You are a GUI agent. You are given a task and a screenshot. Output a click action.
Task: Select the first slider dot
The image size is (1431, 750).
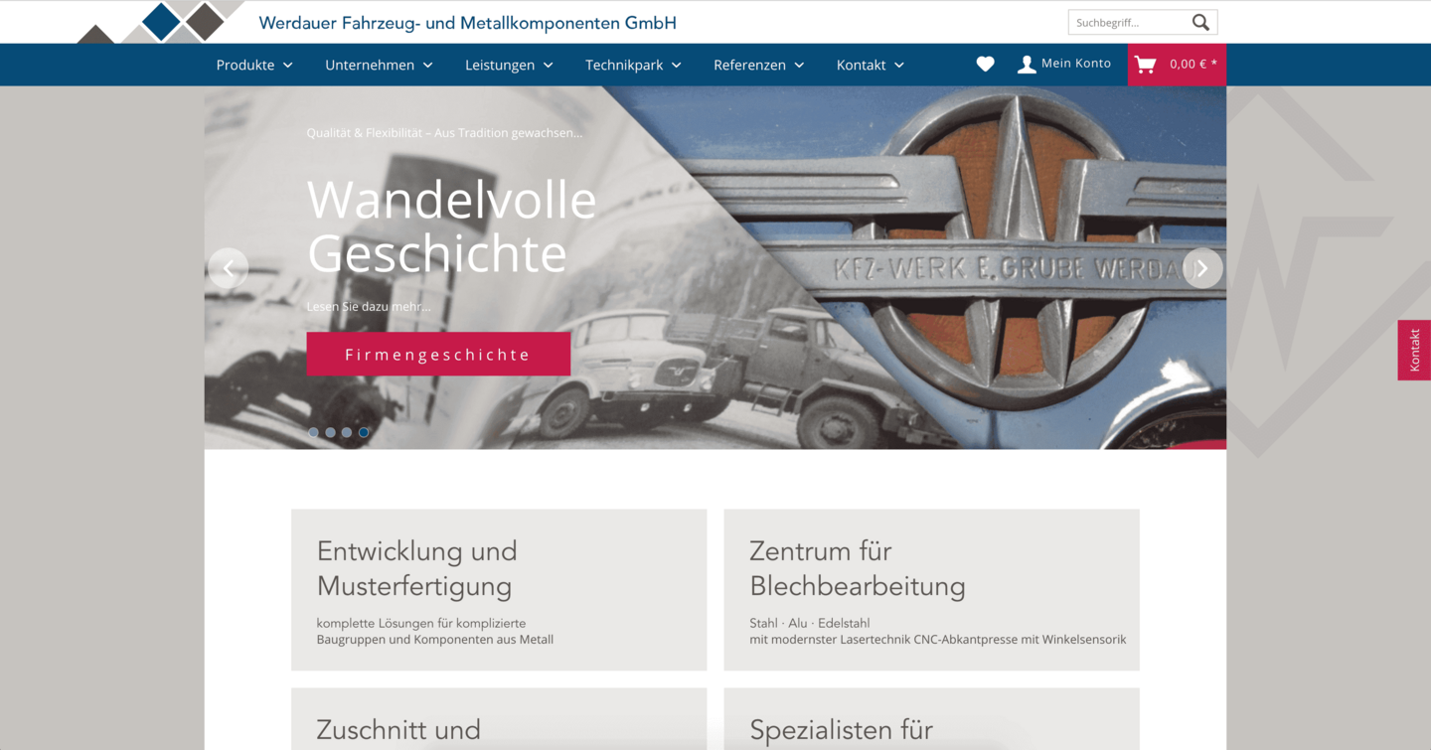click(314, 432)
